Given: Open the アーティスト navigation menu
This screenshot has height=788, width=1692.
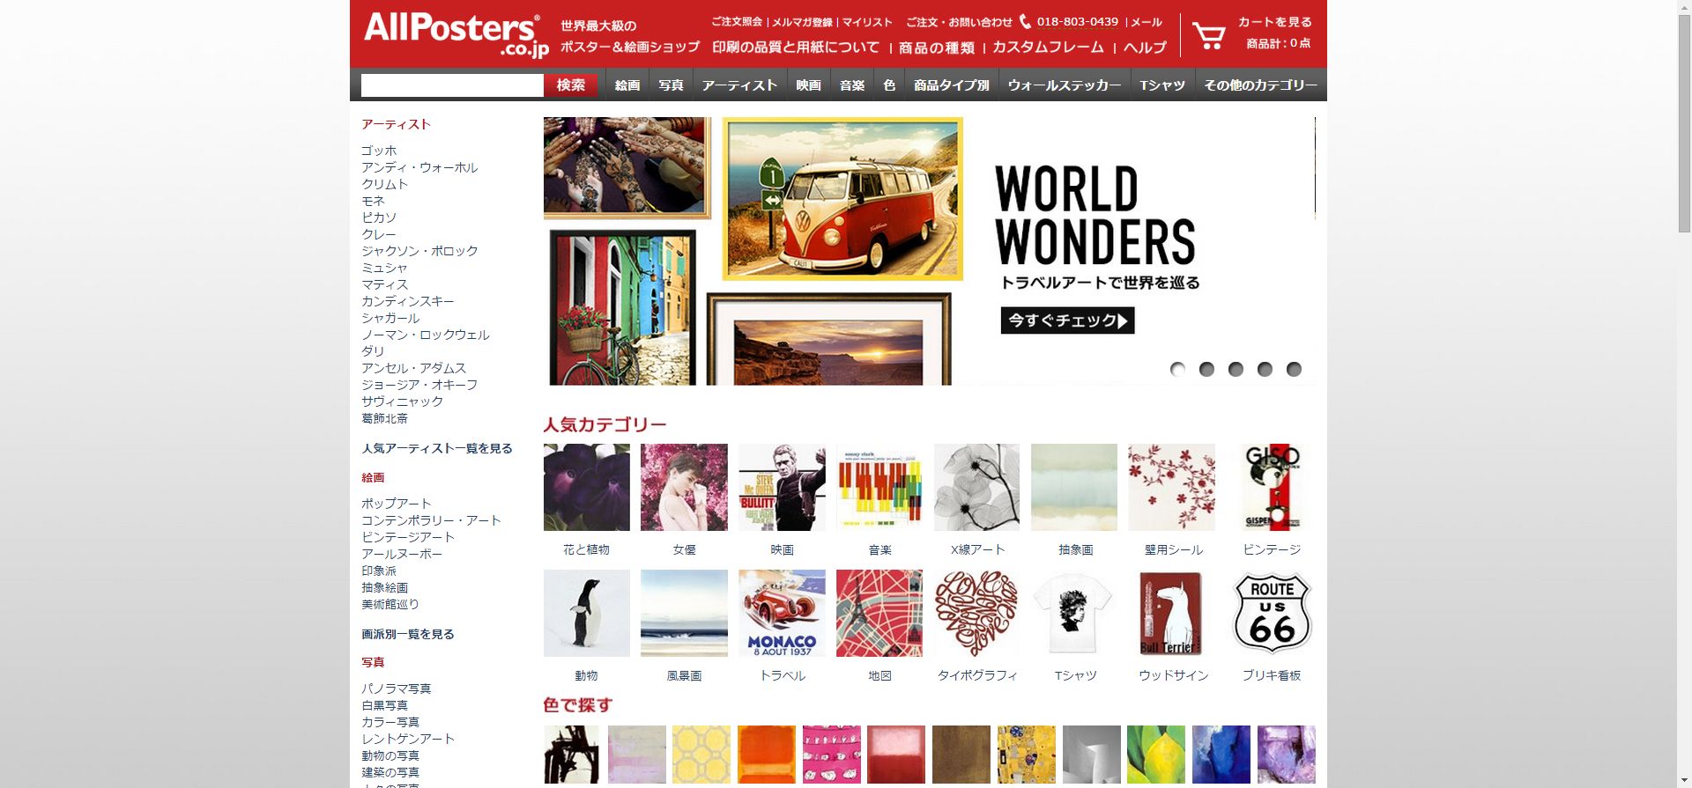Looking at the screenshot, I should click(x=739, y=85).
